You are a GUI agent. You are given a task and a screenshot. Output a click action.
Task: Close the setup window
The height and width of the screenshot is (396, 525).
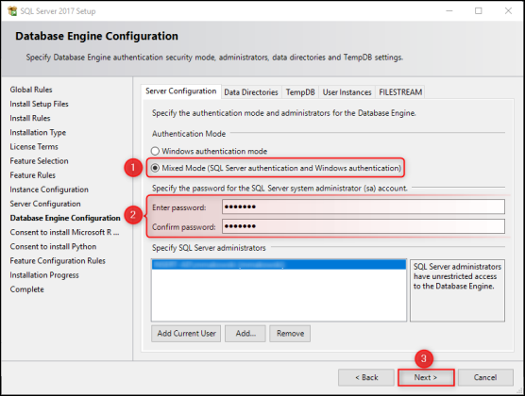point(508,11)
